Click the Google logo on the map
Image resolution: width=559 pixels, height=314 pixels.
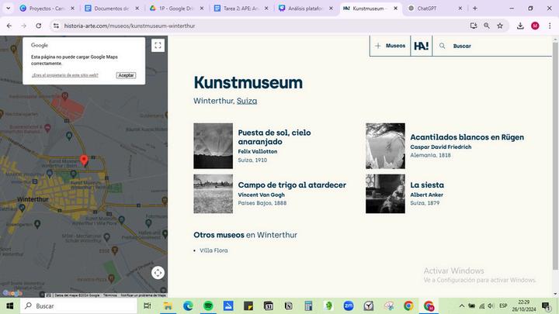[x=12, y=293]
